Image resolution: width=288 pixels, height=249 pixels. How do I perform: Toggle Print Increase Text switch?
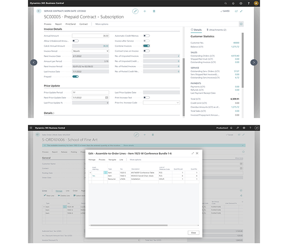(146, 98)
